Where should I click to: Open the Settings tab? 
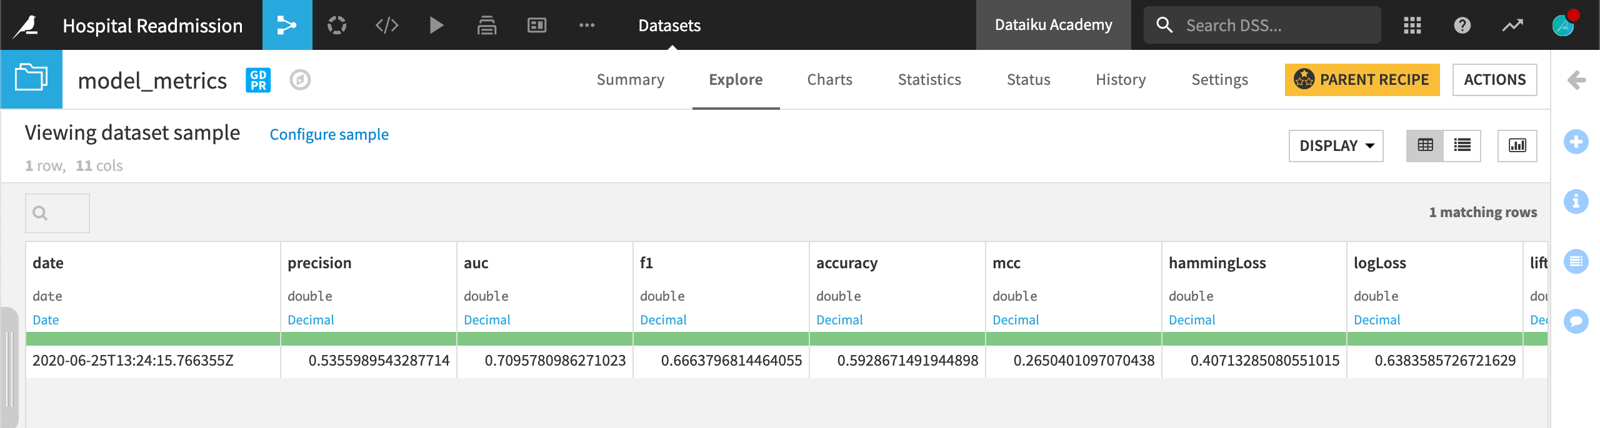coord(1219,80)
